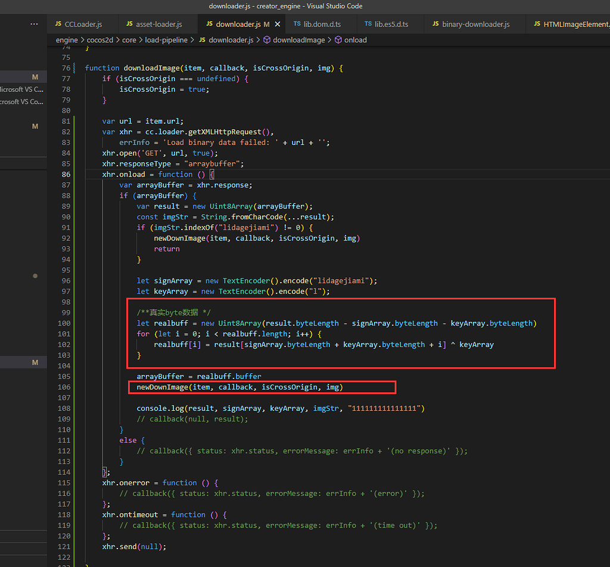Screen dimensions: 610x567
Task: Switch to the asset-loader.js tab
Action: click(158, 24)
